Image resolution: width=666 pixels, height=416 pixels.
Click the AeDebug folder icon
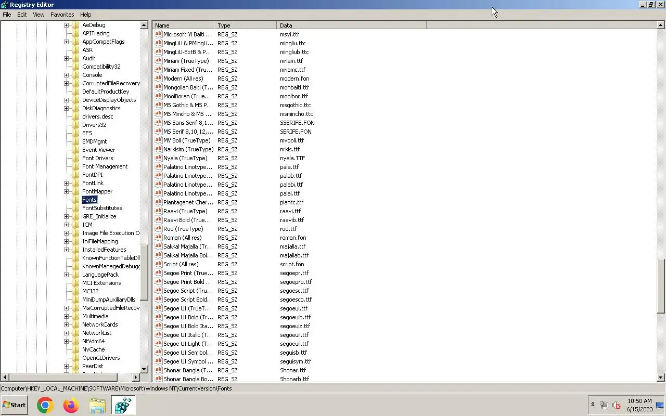click(x=76, y=25)
